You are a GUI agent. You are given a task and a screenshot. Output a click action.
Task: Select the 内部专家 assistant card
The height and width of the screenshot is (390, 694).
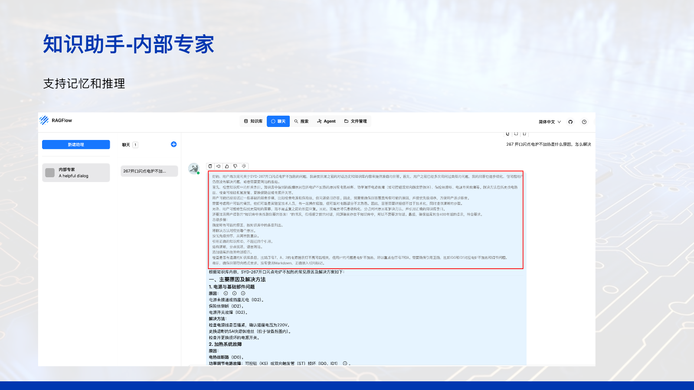point(76,172)
